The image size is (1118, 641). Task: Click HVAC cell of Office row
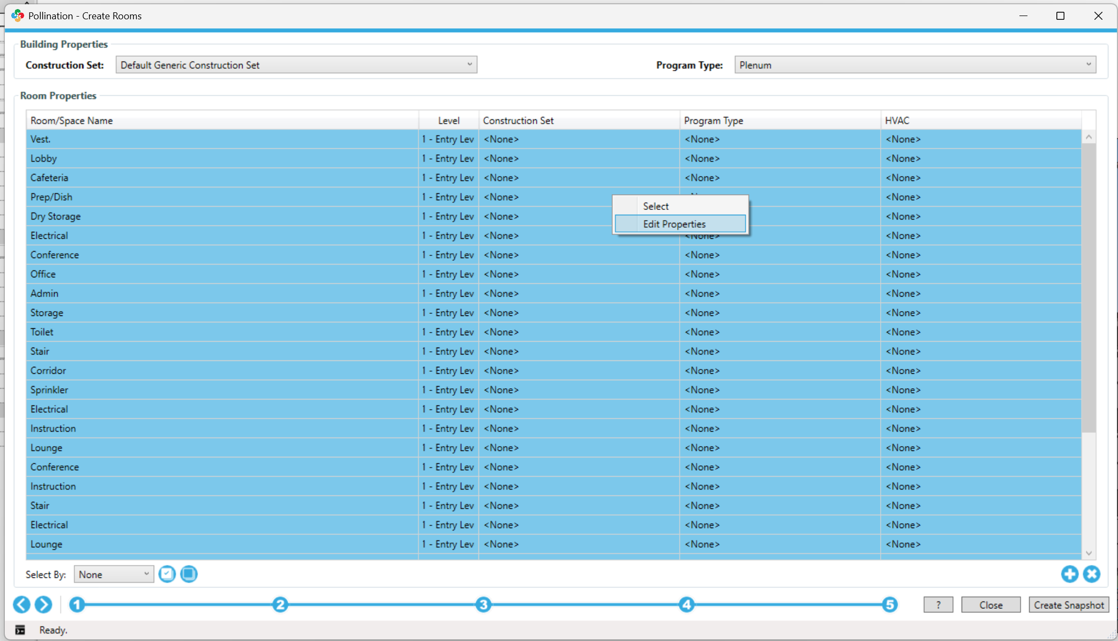tap(981, 274)
